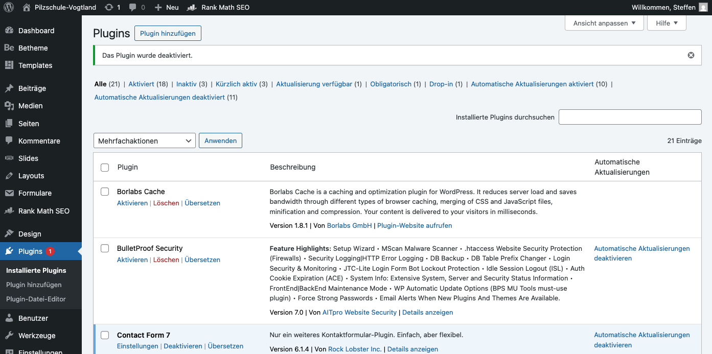The height and width of the screenshot is (354, 712).
Task: Open Betheme in the sidebar menu
Action: coord(33,48)
